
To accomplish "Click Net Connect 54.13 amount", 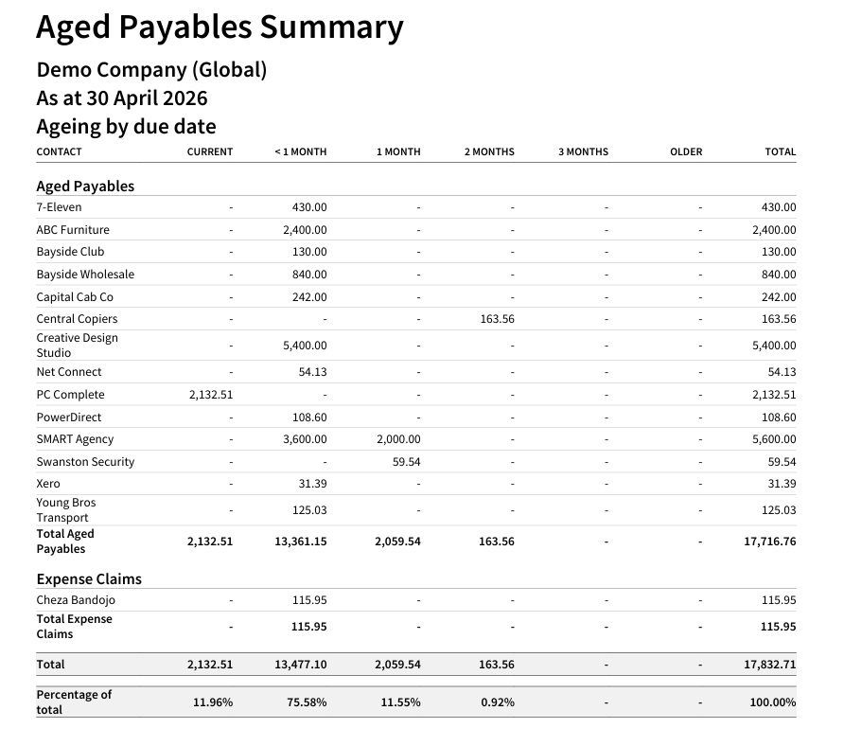I will point(313,372).
